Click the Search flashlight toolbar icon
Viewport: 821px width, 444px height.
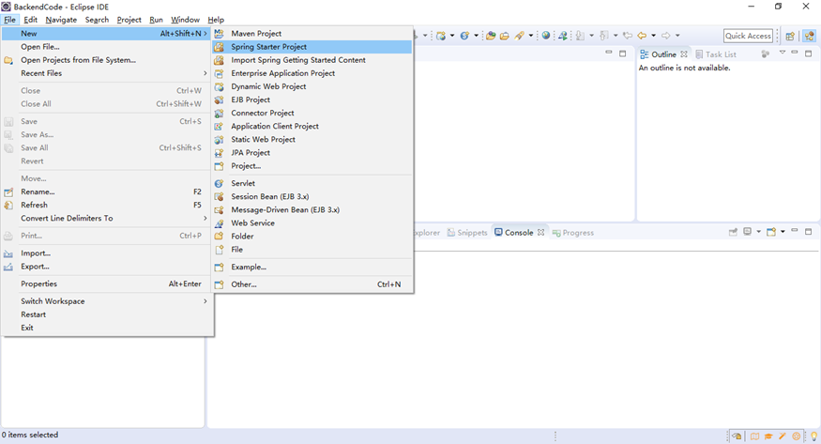tap(520, 36)
